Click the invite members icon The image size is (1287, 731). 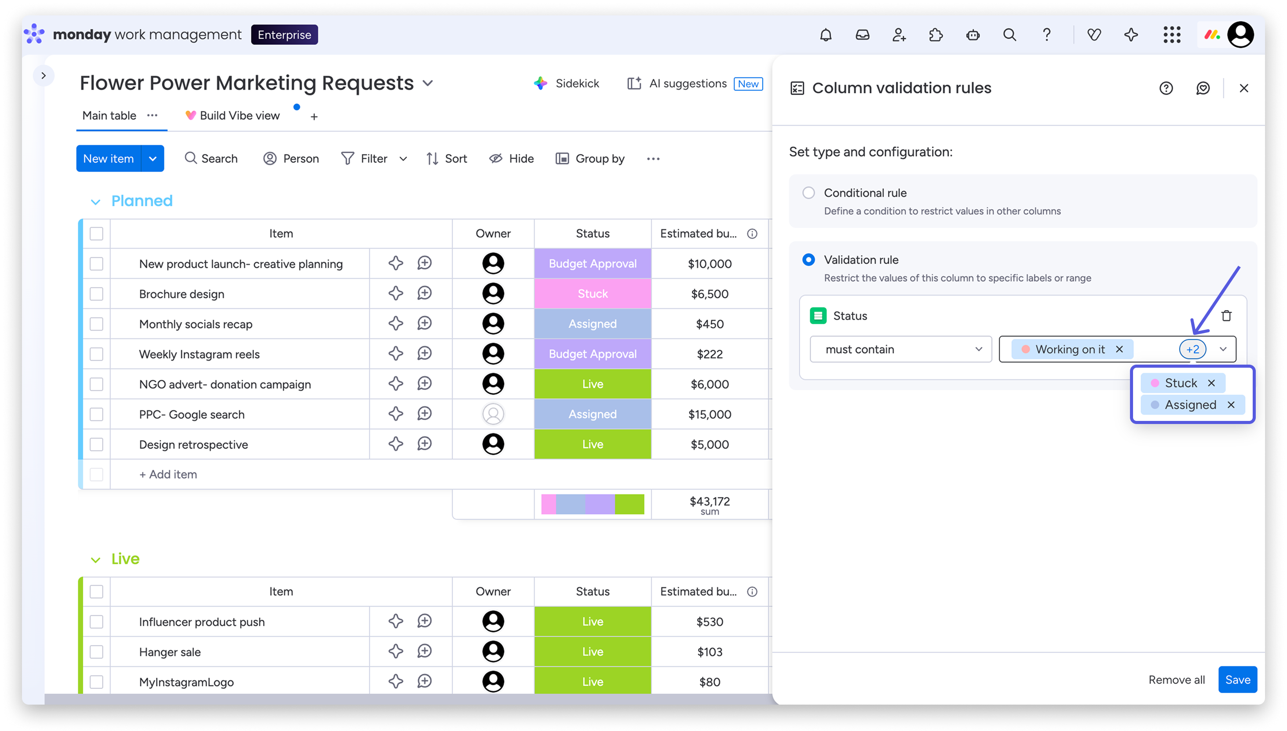(x=899, y=35)
